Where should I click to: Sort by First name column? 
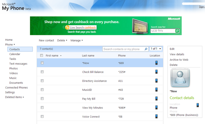click(54, 56)
